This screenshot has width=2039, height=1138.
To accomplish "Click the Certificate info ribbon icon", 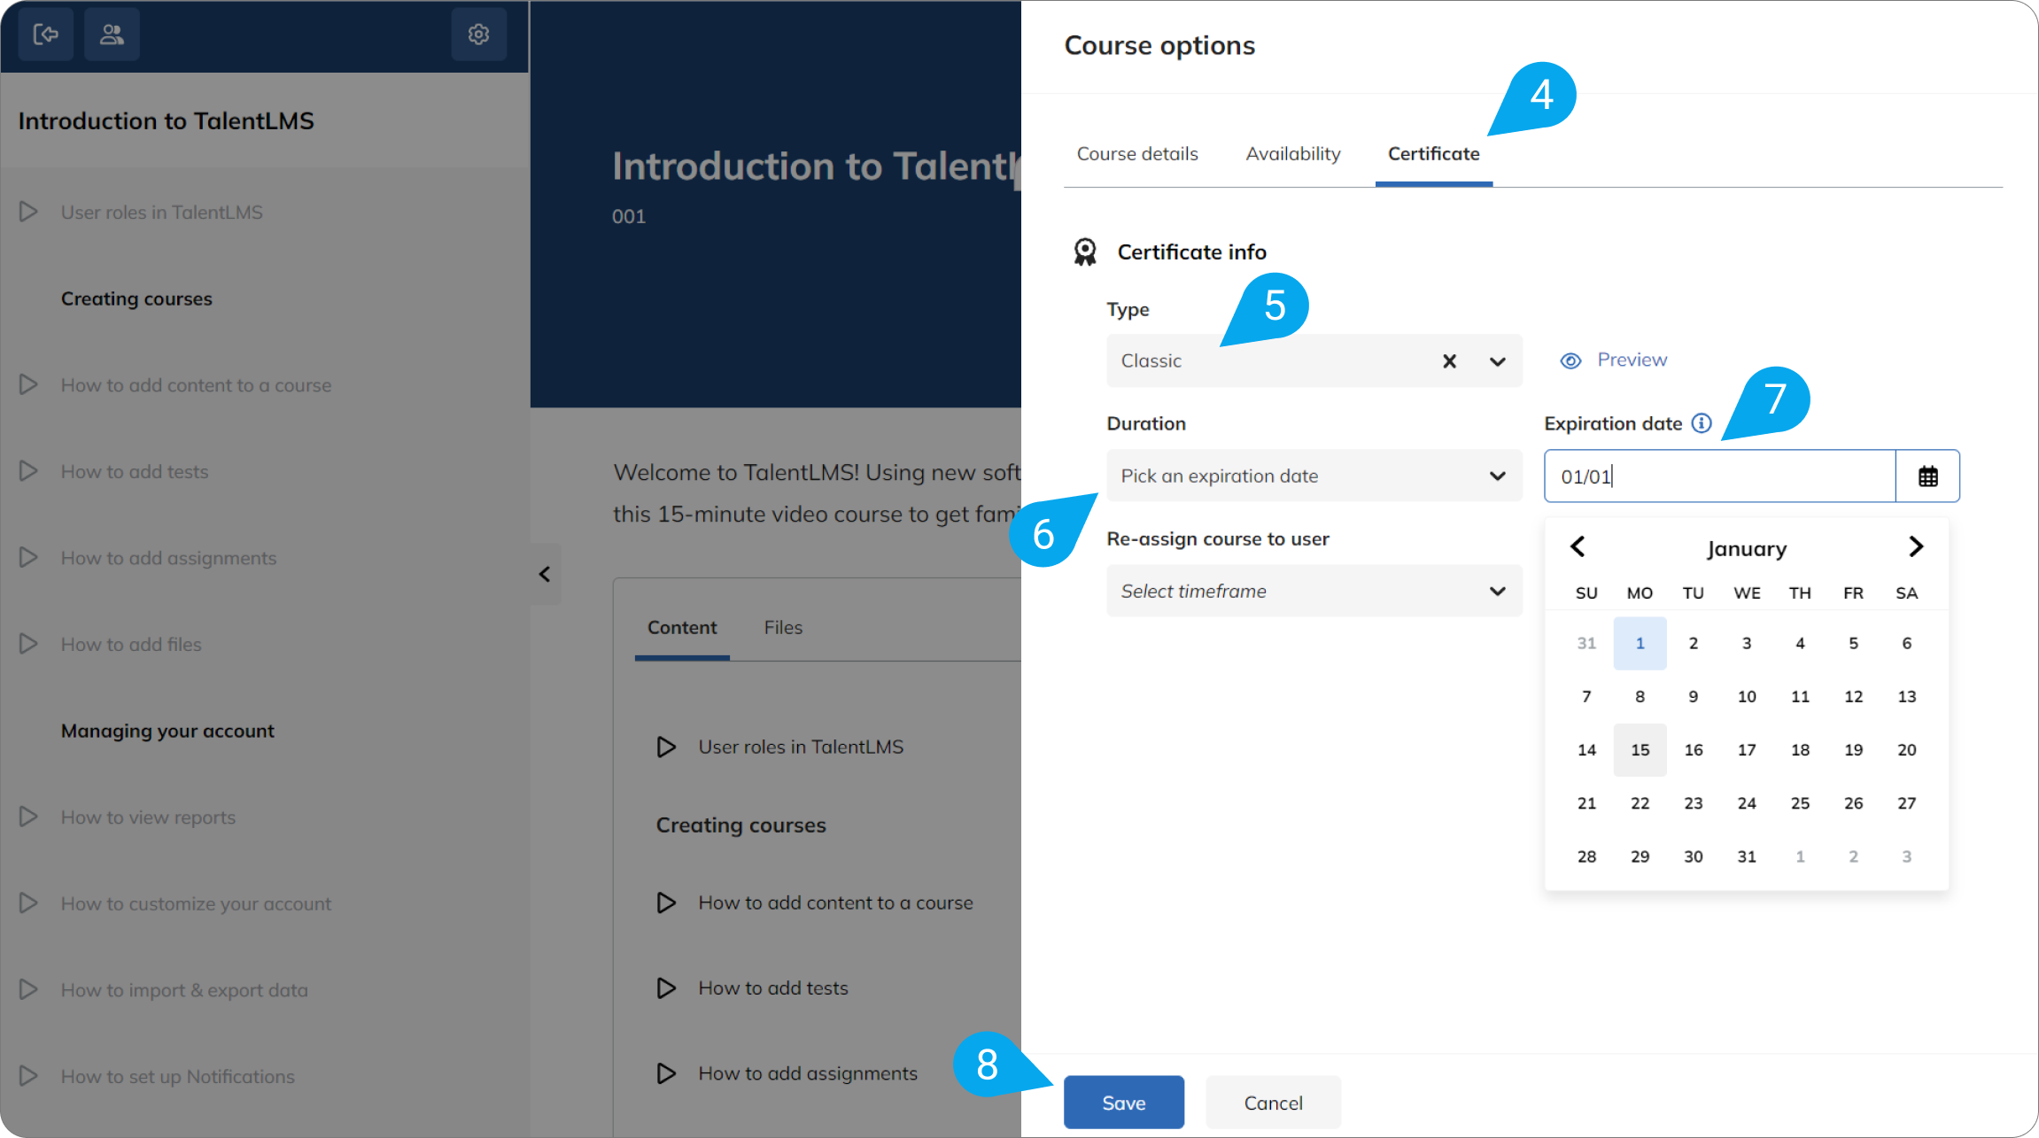I will coord(1085,252).
